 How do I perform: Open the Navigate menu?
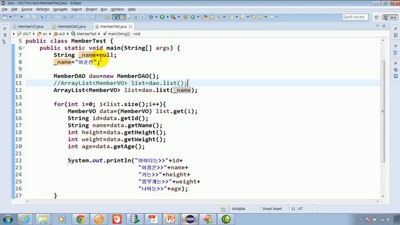tap(60, 9)
